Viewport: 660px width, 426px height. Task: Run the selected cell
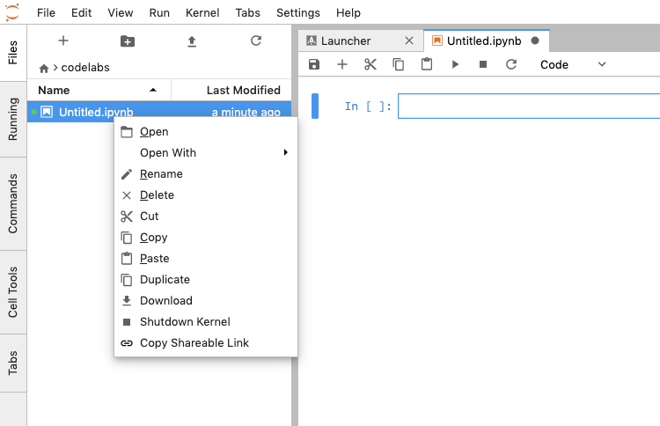(455, 64)
